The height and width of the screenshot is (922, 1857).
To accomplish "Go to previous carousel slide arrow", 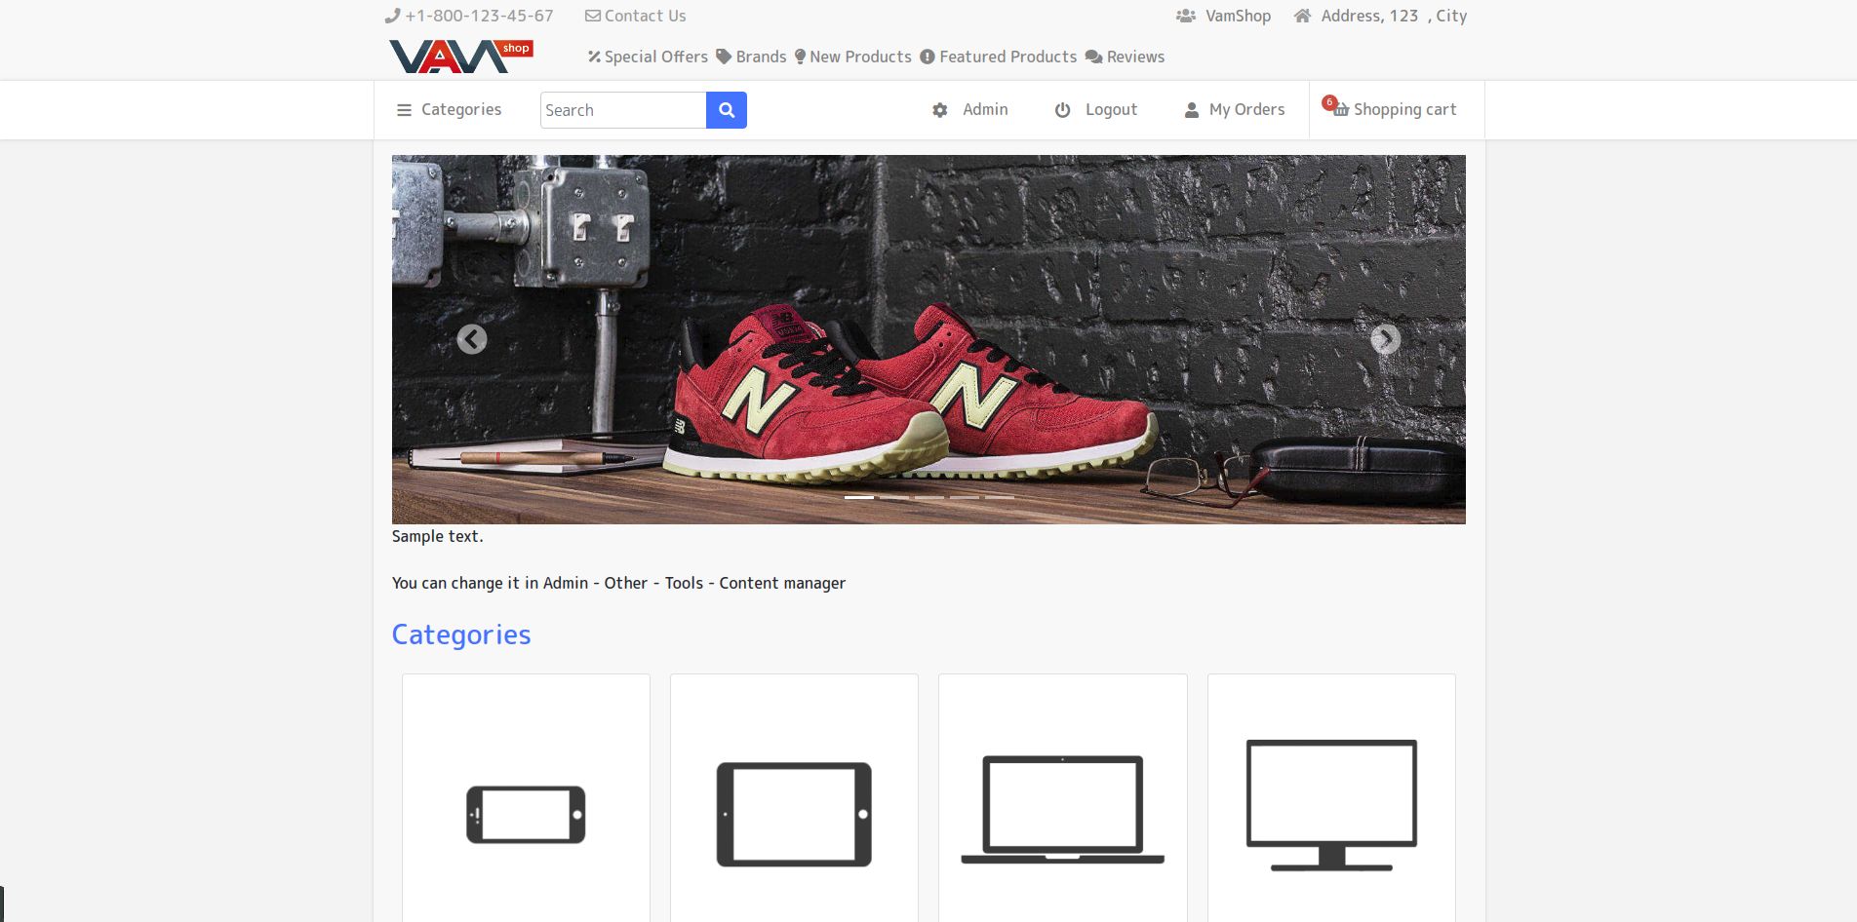I will point(472,339).
